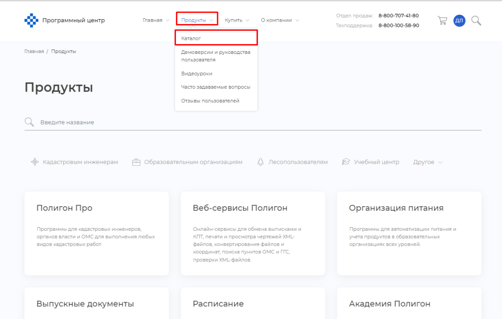Click the Техподдержка label

click(354, 25)
